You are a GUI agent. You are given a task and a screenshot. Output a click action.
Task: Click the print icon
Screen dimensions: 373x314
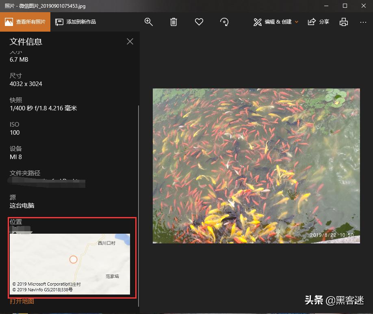coord(344,22)
